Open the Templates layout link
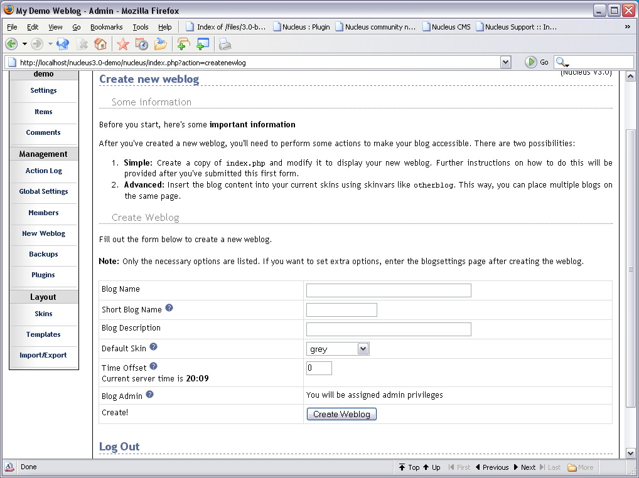 click(43, 334)
